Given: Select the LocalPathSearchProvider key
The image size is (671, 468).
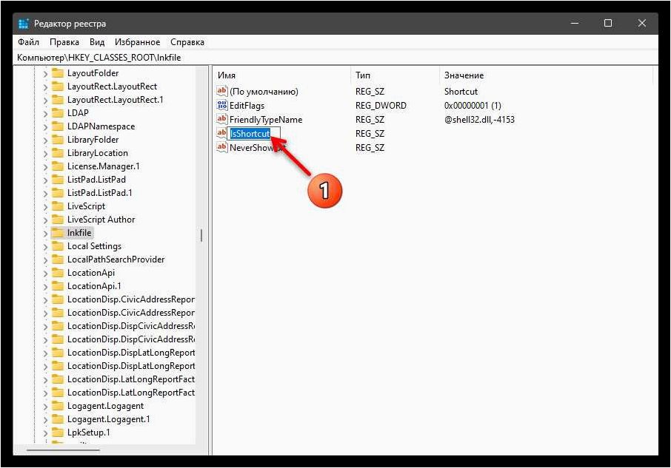Looking at the screenshot, I should [116, 260].
